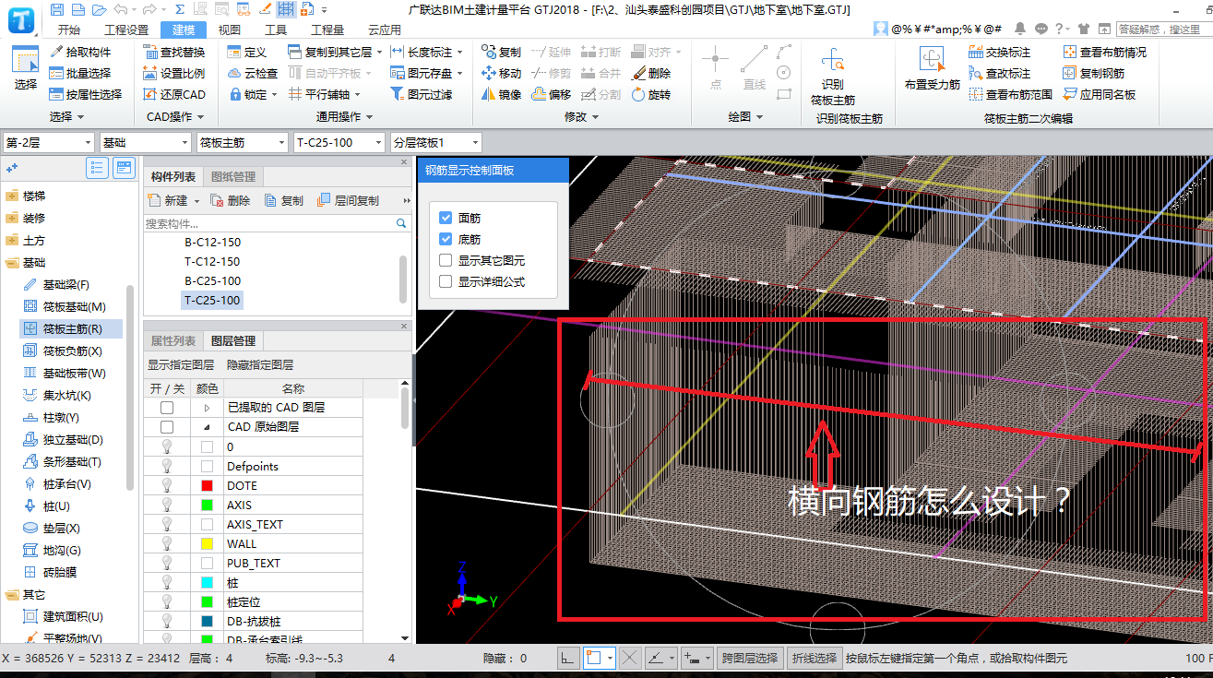Open the 第-2层 floor dropdown
This screenshot has height=678, width=1213.
(49, 143)
